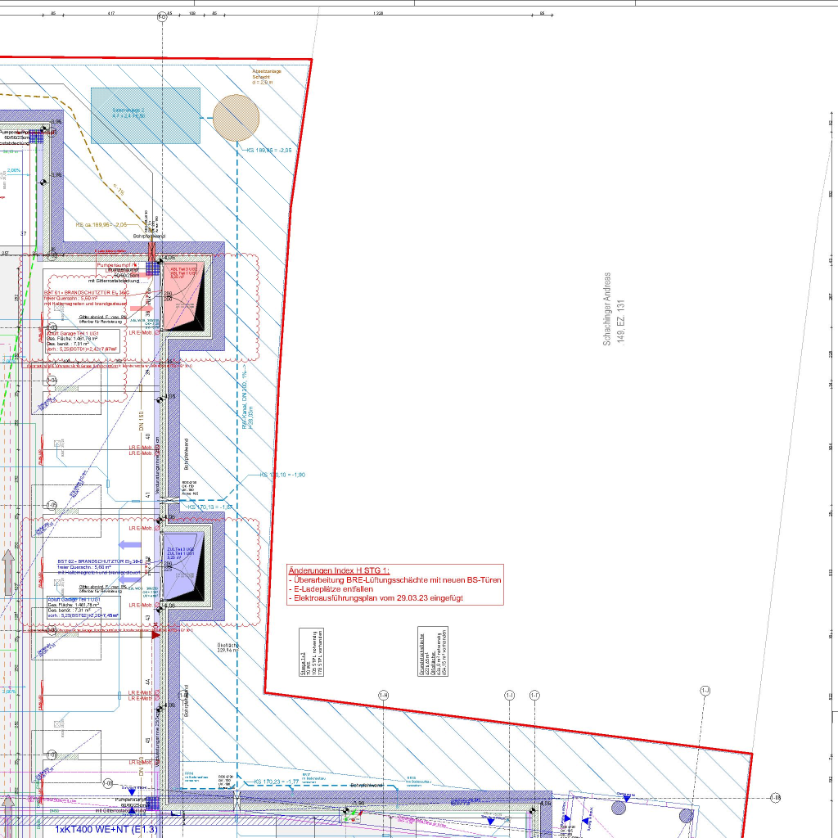Click the tan hatched Absetzanlage Schacht circle

[x=236, y=117]
